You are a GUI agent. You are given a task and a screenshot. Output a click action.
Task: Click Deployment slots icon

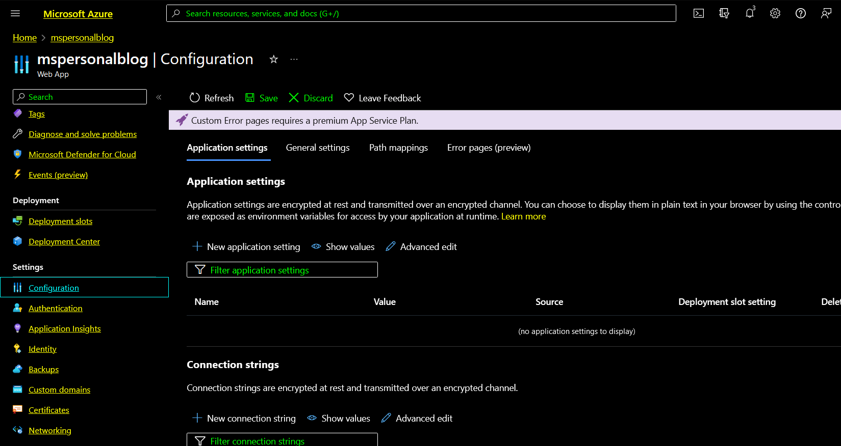tap(18, 221)
